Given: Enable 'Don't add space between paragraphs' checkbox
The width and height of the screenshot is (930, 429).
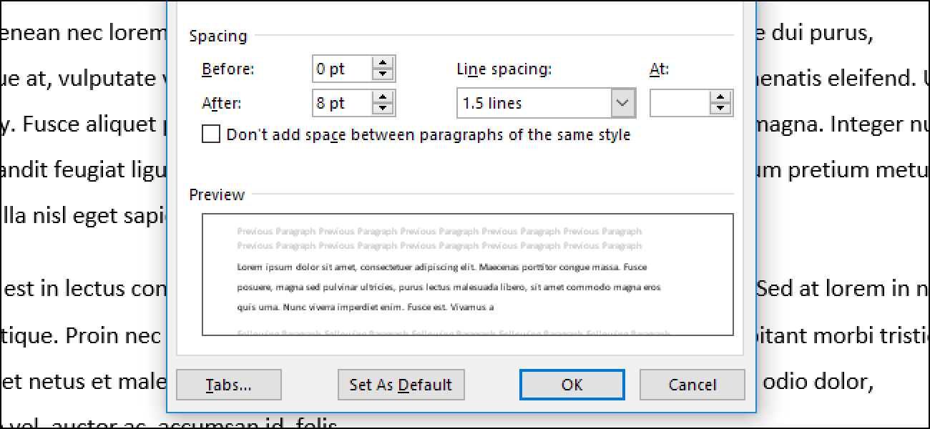Looking at the screenshot, I should point(211,134).
